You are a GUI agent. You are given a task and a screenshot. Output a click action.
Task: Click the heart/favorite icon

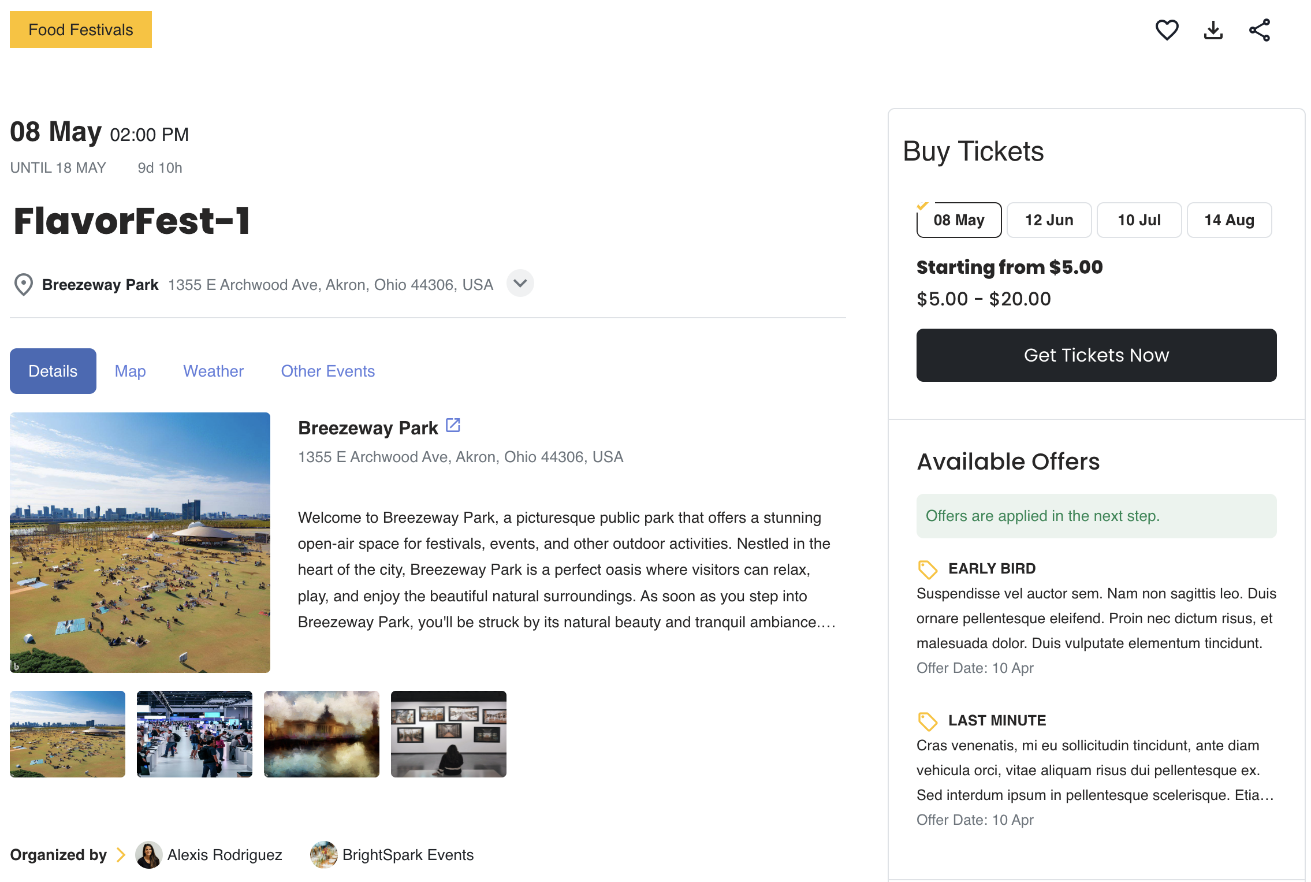click(x=1166, y=29)
